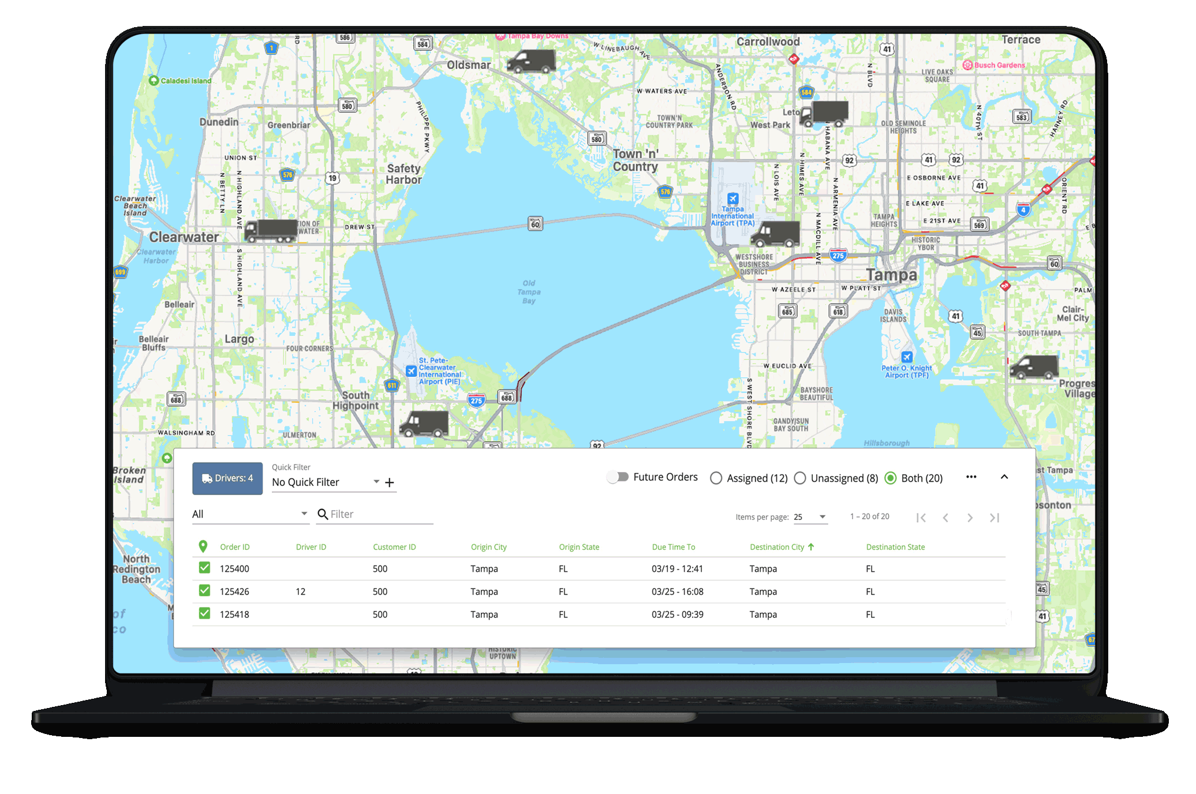Image resolution: width=1196 pixels, height=794 pixels.
Task: Uncheck order 125400's checkbox
Action: tap(204, 568)
